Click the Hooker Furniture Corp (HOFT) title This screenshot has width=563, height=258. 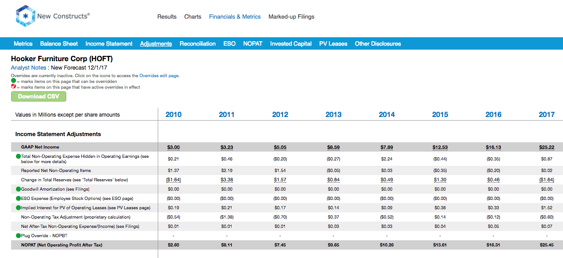pyautogui.click(x=62, y=59)
